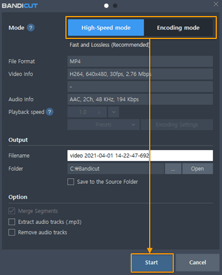Image resolution: width=222 pixels, height=275 pixels.
Task: Check Extract audio tracks (.mp3)
Action: click(x=11, y=222)
